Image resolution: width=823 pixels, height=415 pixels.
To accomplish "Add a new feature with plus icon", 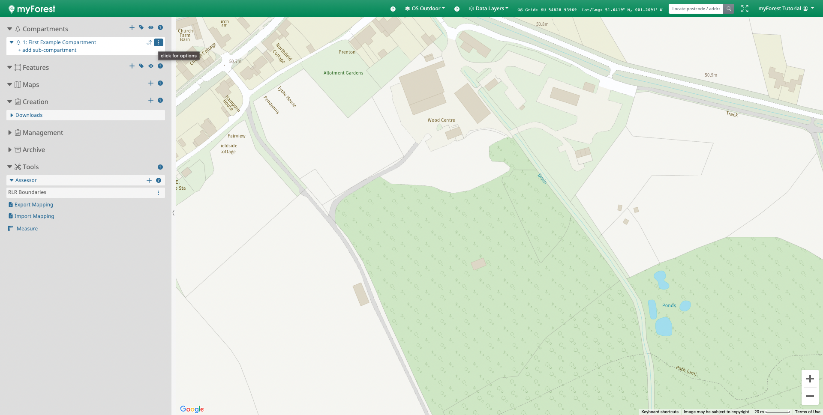I will pyautogui.click(x=132, y=66).
